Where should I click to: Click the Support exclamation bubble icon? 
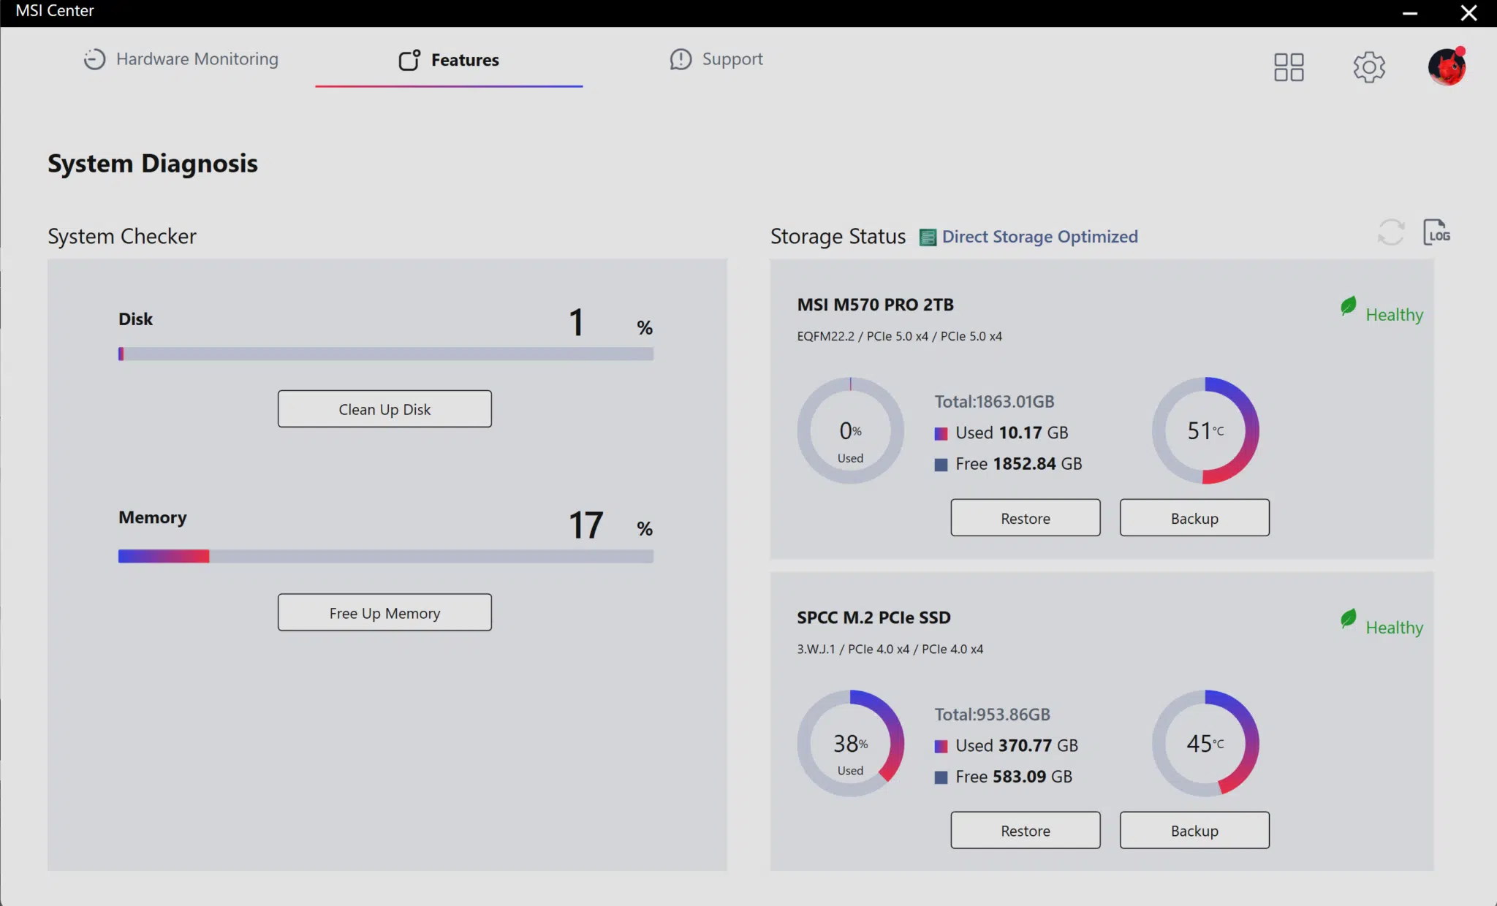coord(681,59)
